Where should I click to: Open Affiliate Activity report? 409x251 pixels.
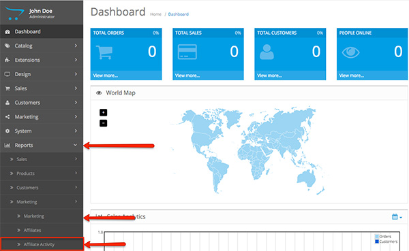[42, 244]
